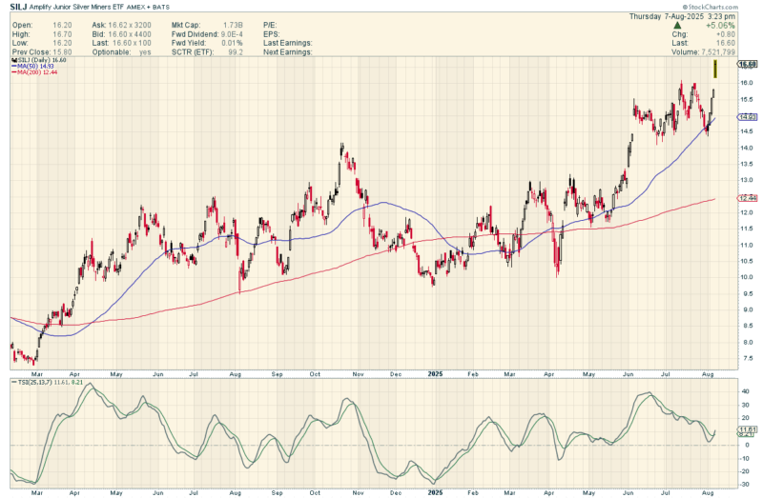This screenshot has height=498, width=763.
Task: Click the 2025 year marker on price axis
Action: [435, 375]
